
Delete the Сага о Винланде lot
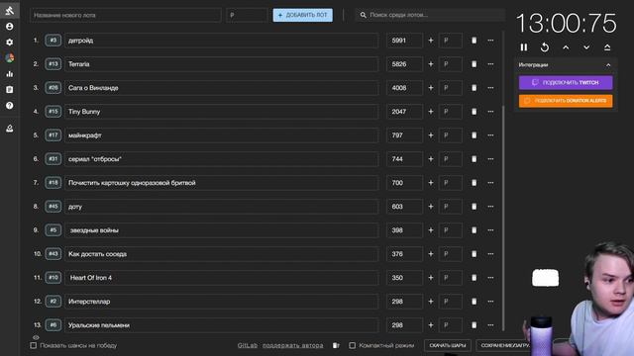pos(474,88)
